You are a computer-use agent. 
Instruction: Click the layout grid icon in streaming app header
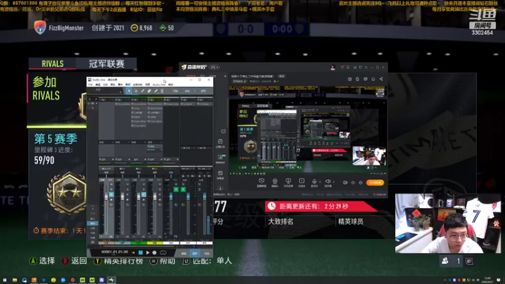(x=350, y=79)
